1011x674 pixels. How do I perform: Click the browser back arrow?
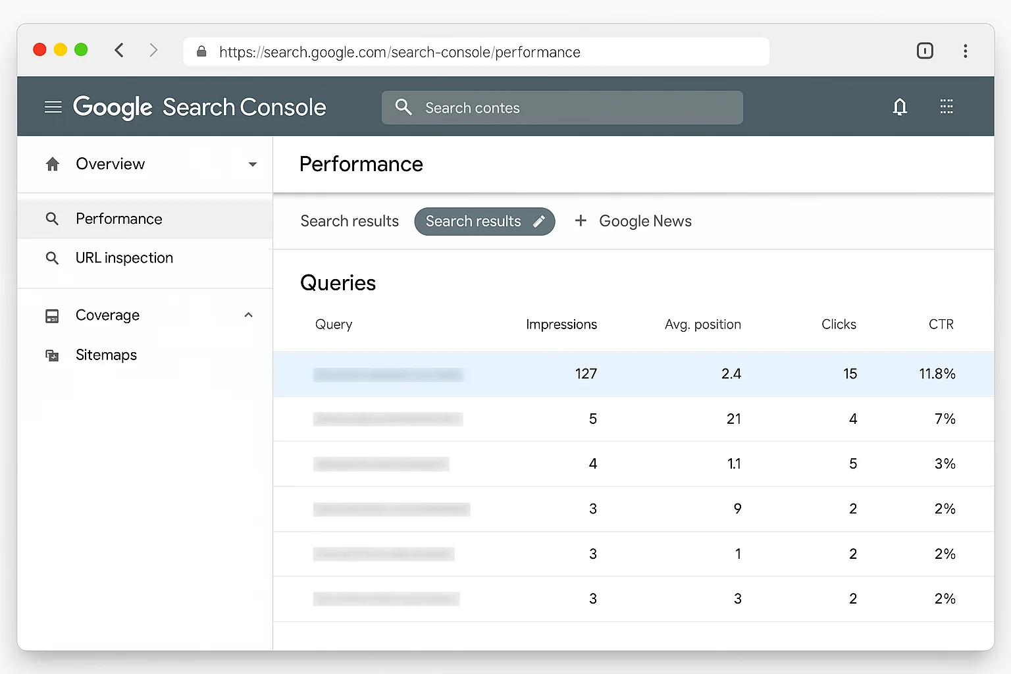tap(119, 50)
